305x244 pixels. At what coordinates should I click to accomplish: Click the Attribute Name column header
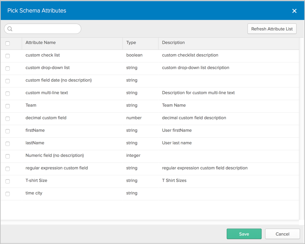pyautogui.click(x=41, y=43)
